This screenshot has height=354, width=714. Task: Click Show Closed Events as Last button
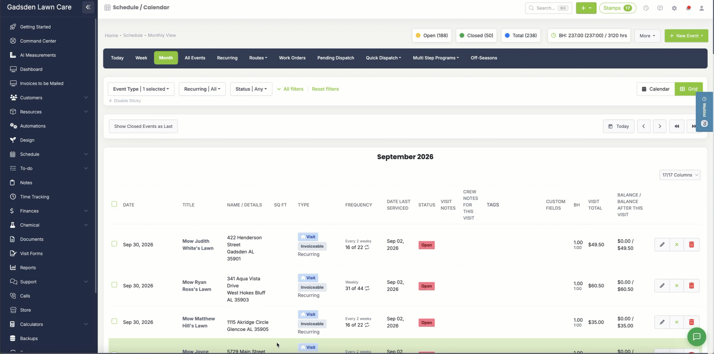tap(143, 127)
